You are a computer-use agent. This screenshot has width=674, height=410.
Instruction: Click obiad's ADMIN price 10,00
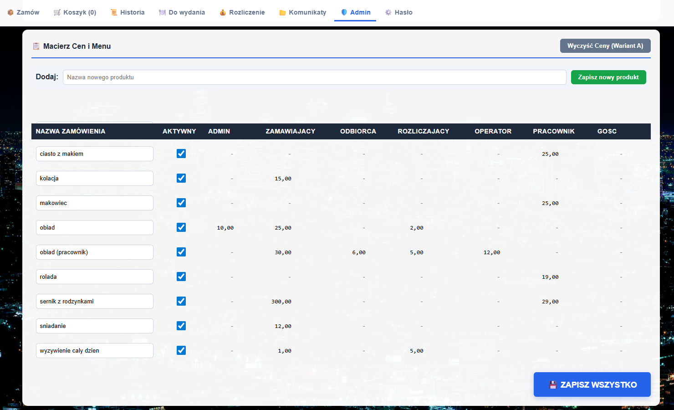[x=225, y=228]
